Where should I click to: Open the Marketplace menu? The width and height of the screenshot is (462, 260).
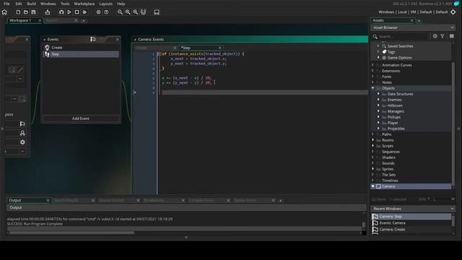[x=84, y=4]
